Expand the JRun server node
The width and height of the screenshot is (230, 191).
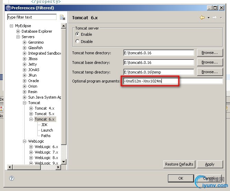pyautogui.click(x=24, y=75)
